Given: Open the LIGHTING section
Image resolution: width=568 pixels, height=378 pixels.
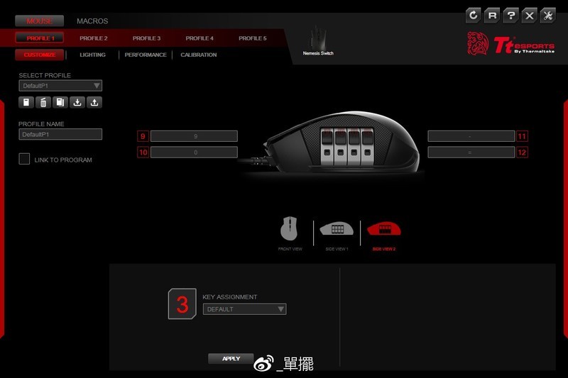Looking at the screenshot, I should 93,55.
